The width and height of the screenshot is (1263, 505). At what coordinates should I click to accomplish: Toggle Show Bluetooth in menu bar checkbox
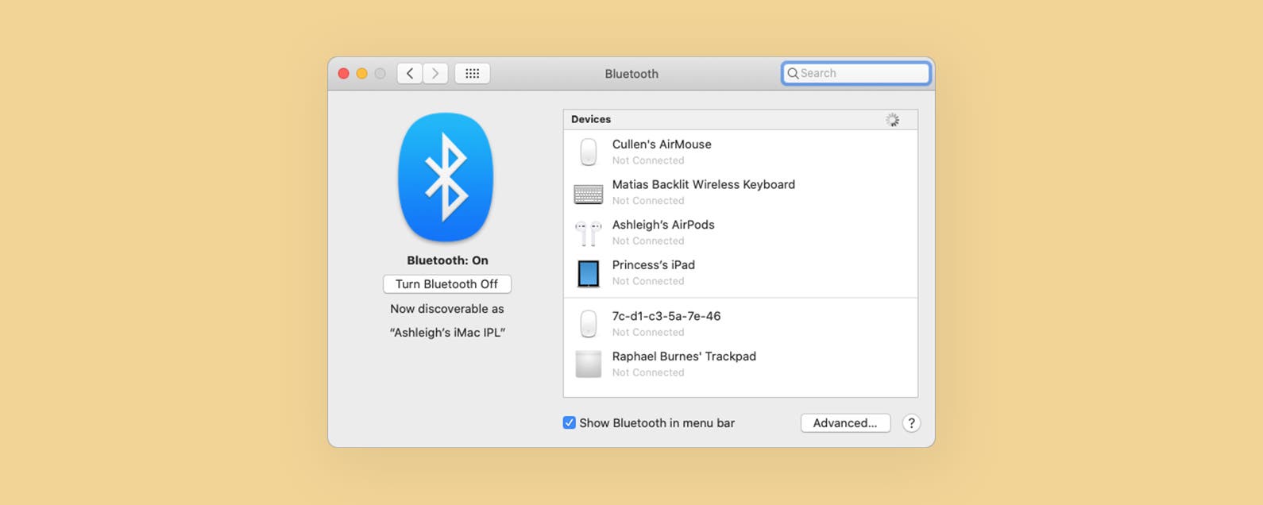pyautogui.click(x=569, y=423)
